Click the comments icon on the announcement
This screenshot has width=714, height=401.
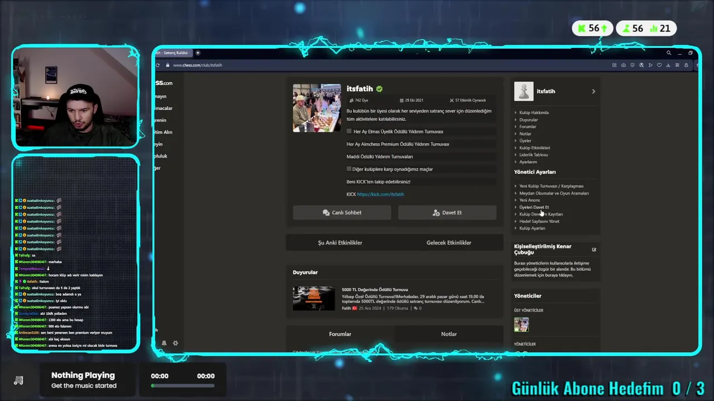coord(416,308)
